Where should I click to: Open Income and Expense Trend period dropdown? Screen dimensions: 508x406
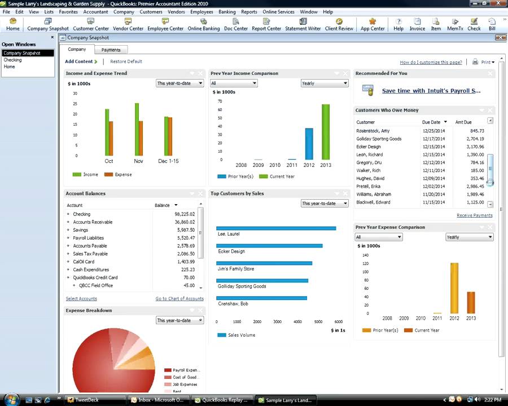[x=180, y=83]
